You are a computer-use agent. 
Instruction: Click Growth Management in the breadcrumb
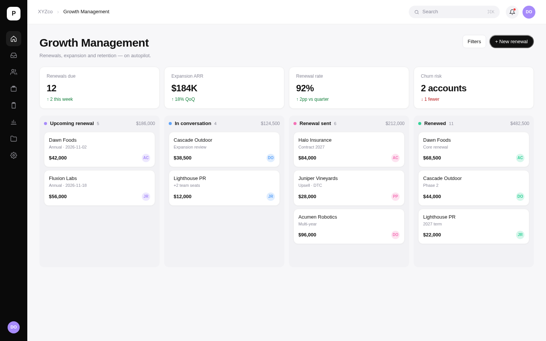tap(86, 12)
